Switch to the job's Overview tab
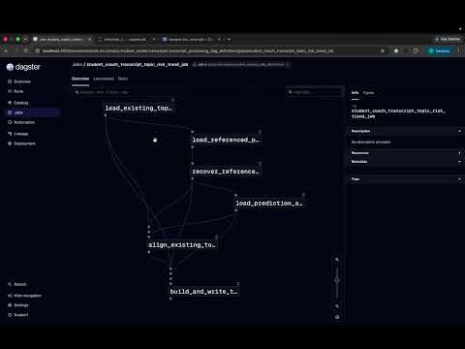 pyautogui.click(x=80, y=79)
